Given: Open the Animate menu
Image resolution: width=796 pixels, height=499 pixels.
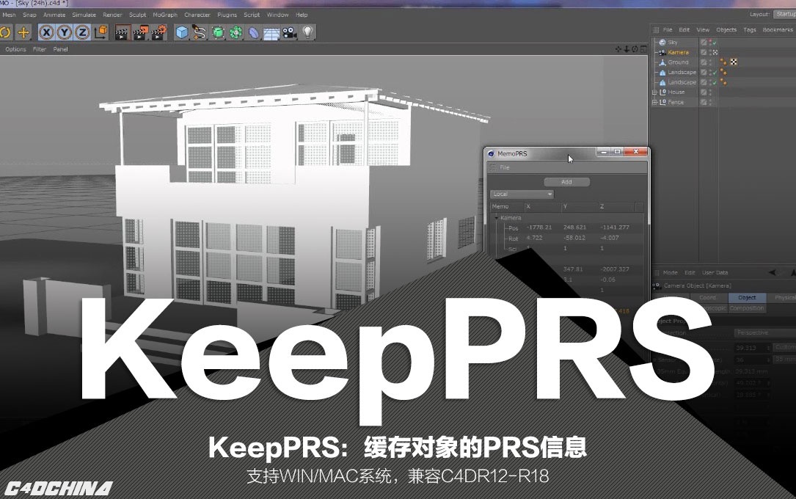Looking at the screenshot, I should (x=54, y=15).
